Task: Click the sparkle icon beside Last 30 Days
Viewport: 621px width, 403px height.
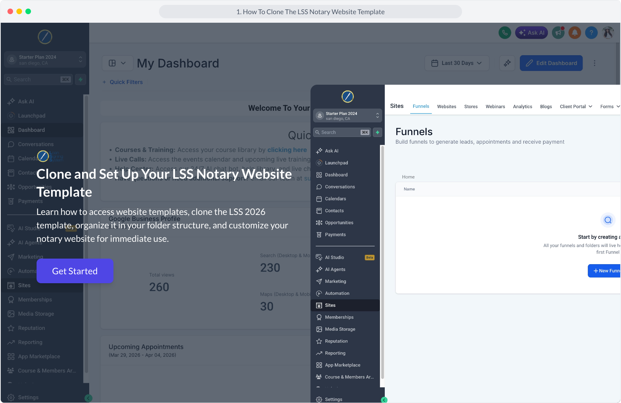Action: click(507, 63)
